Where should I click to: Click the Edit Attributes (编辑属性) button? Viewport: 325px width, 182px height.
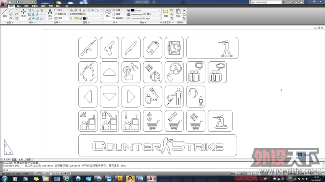point(119,18)
